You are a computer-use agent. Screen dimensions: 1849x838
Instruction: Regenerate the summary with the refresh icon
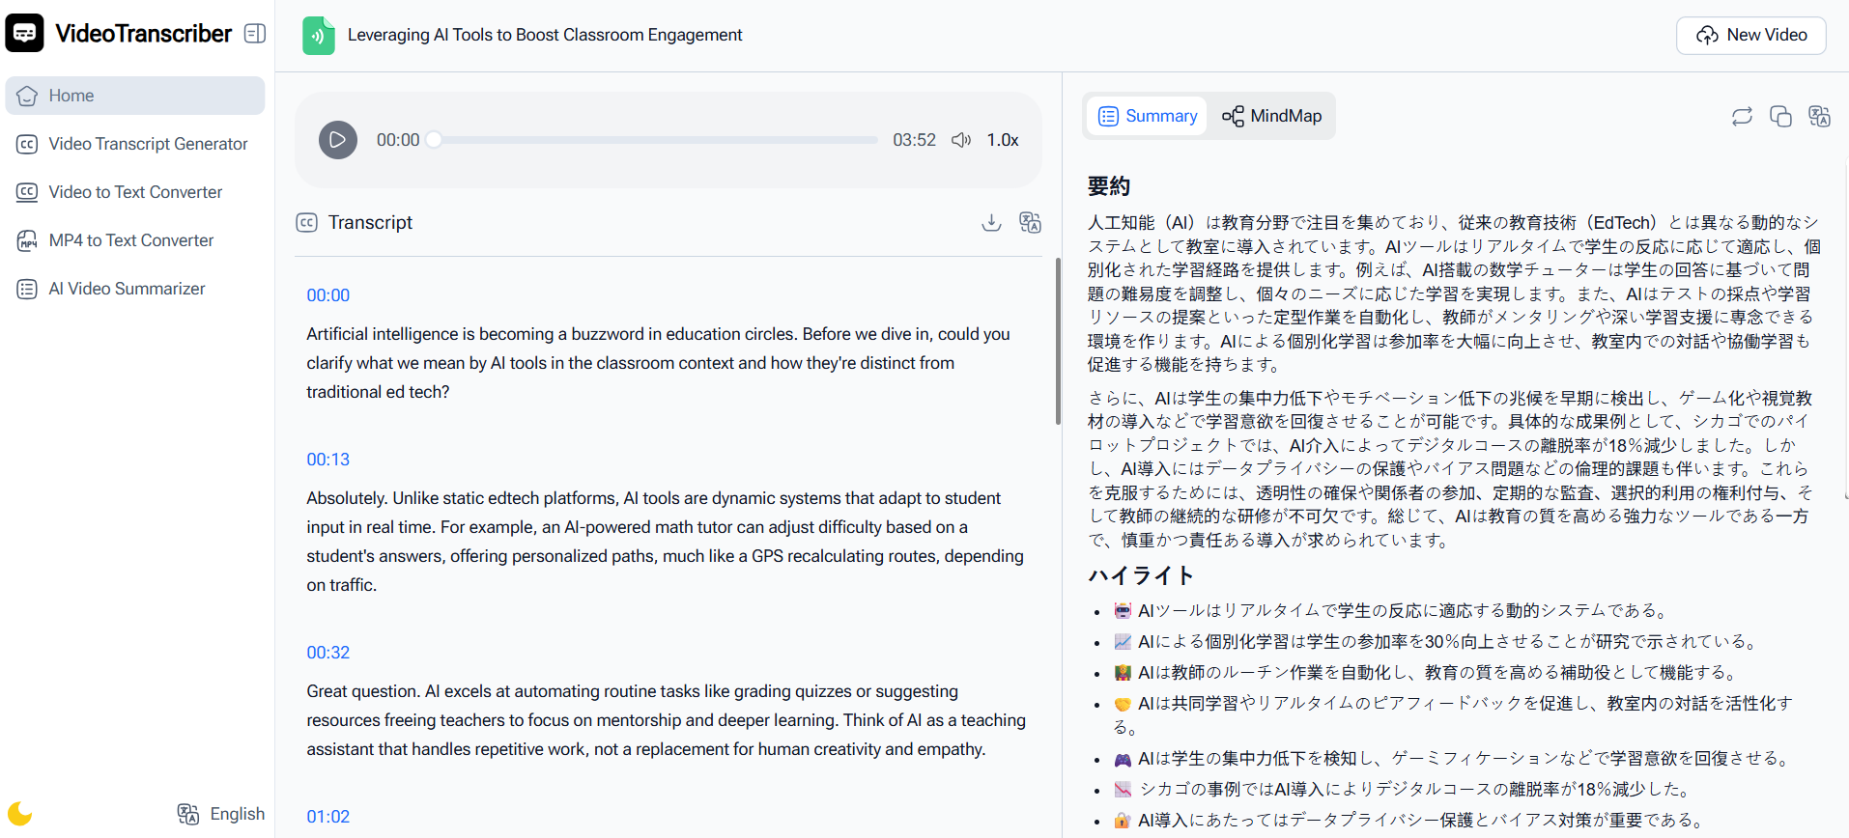click(x=1742, y=117)
